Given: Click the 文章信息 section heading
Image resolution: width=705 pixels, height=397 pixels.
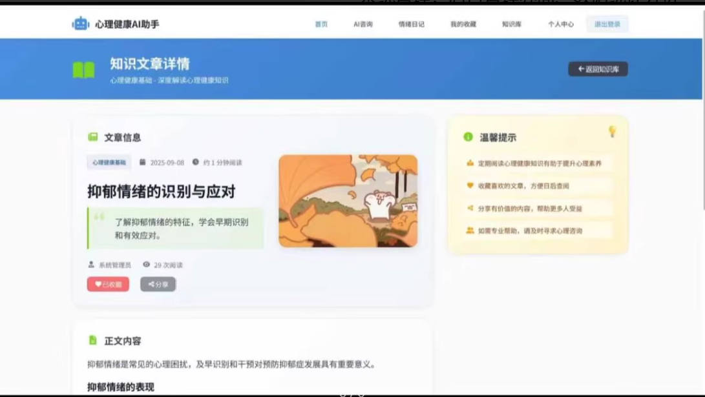Looking at the screenshot, I should pyautogui.click(x=123, y=137).
